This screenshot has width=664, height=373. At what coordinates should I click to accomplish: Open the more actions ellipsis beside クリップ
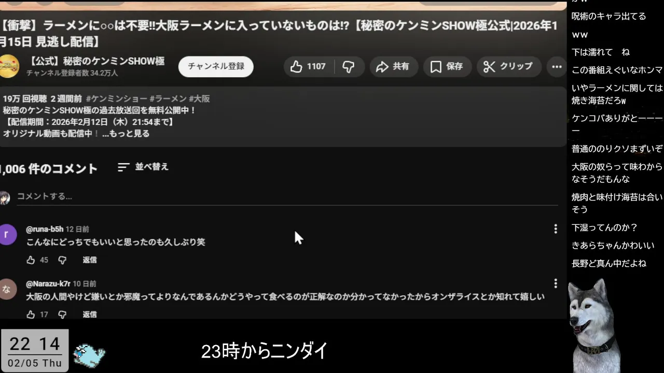(x=557, y=66)
